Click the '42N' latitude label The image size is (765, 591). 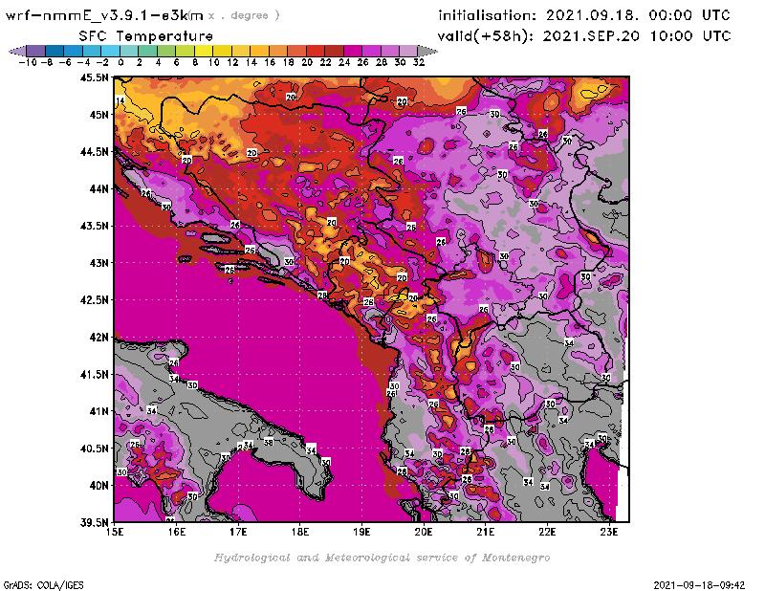(x=98, y=338)
